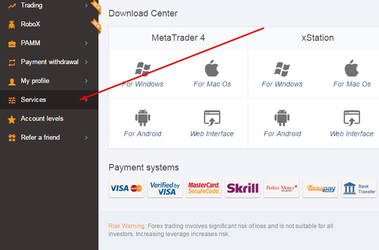Click xStation Windows logo icon
The image size is (379, 250).
tap(282, 69)
